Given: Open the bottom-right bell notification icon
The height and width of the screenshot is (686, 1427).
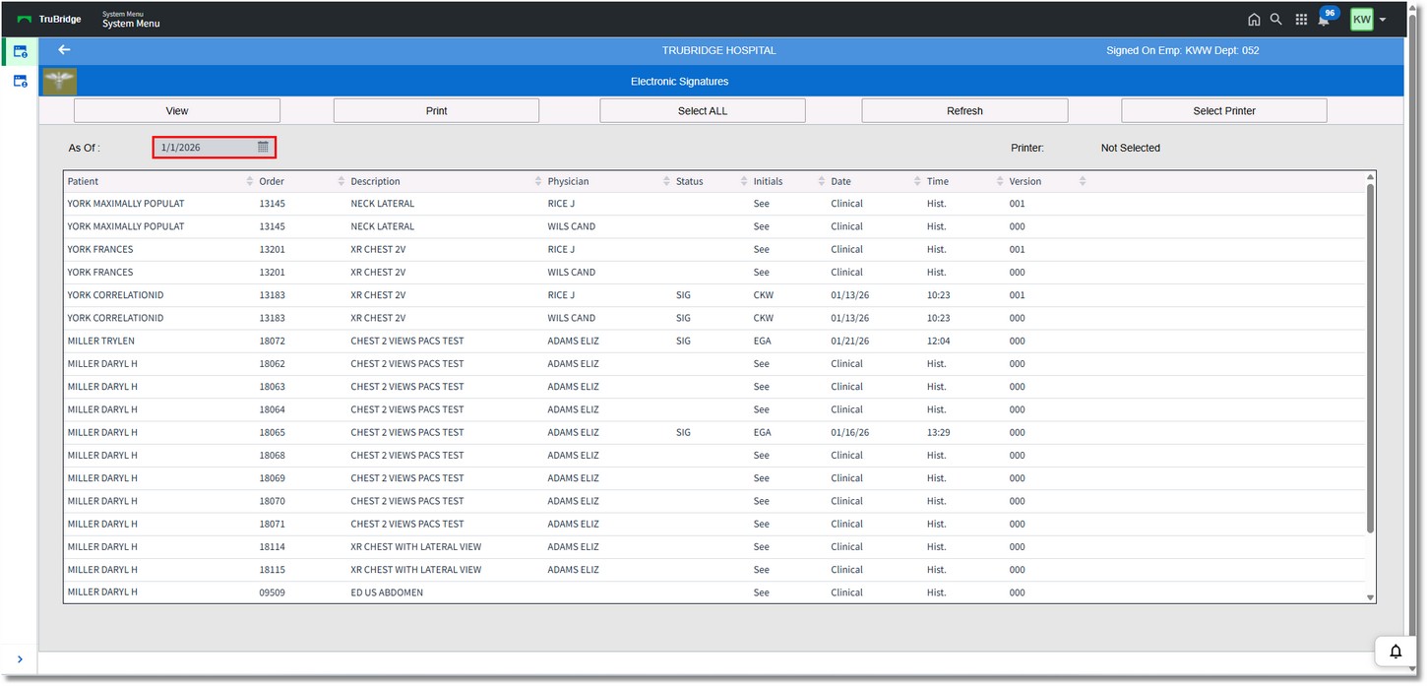Looking at the screenshot, I should click(1396, 652).
